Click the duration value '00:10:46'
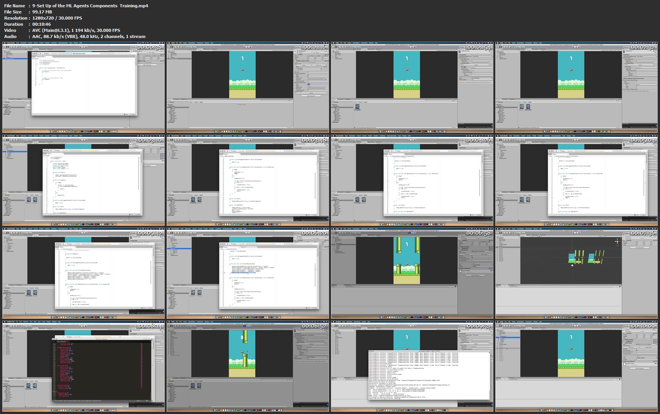 click(42, 24)
